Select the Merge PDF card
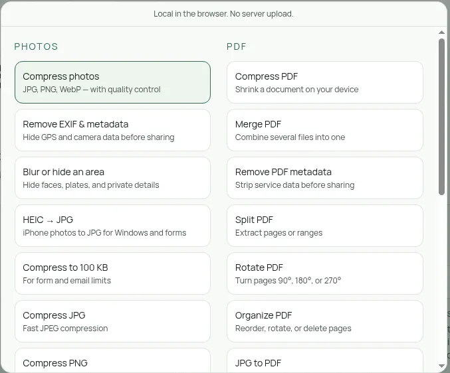The image size is (450, 373). tap(325, 130)
